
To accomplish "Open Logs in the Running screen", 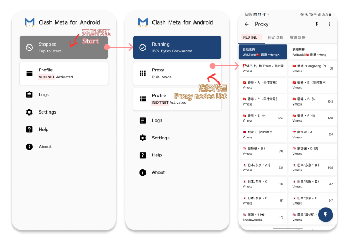I will point(157,120).
